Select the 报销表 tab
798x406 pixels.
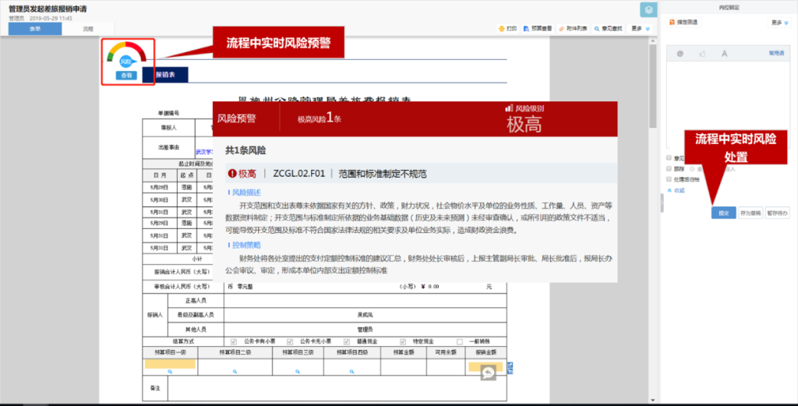(164, 75)
